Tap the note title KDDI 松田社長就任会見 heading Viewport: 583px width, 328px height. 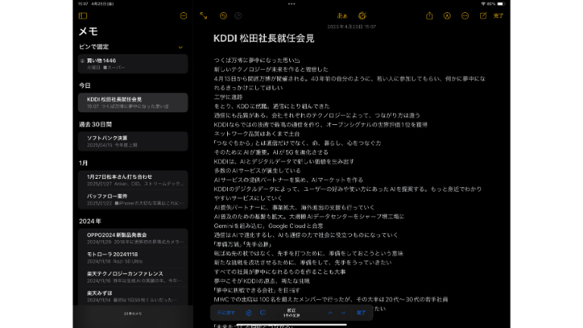coord(264,39)
